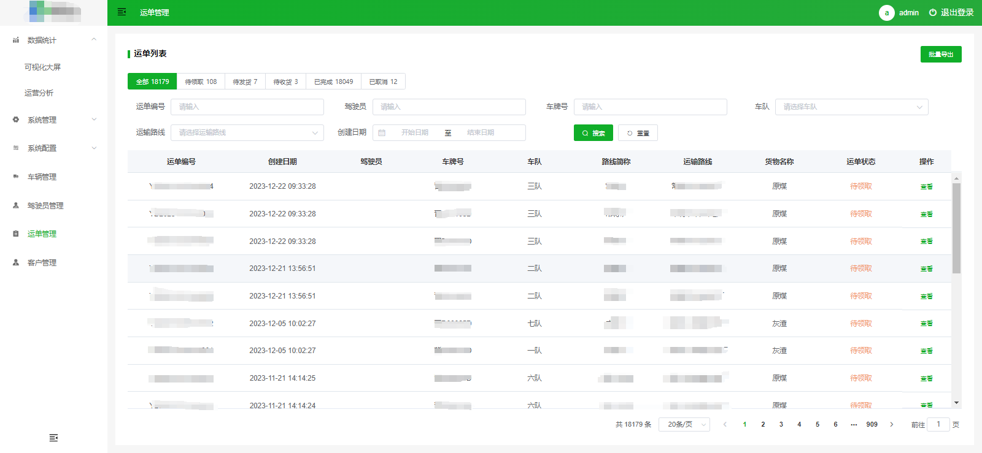Focus the 驾驶员 input field

449,107
